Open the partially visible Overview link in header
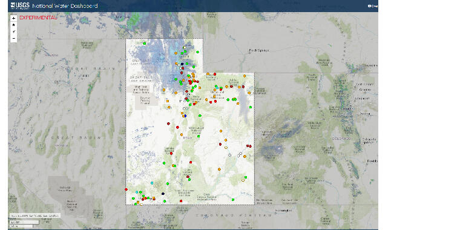Screen dimensions: 460x230 373,6
